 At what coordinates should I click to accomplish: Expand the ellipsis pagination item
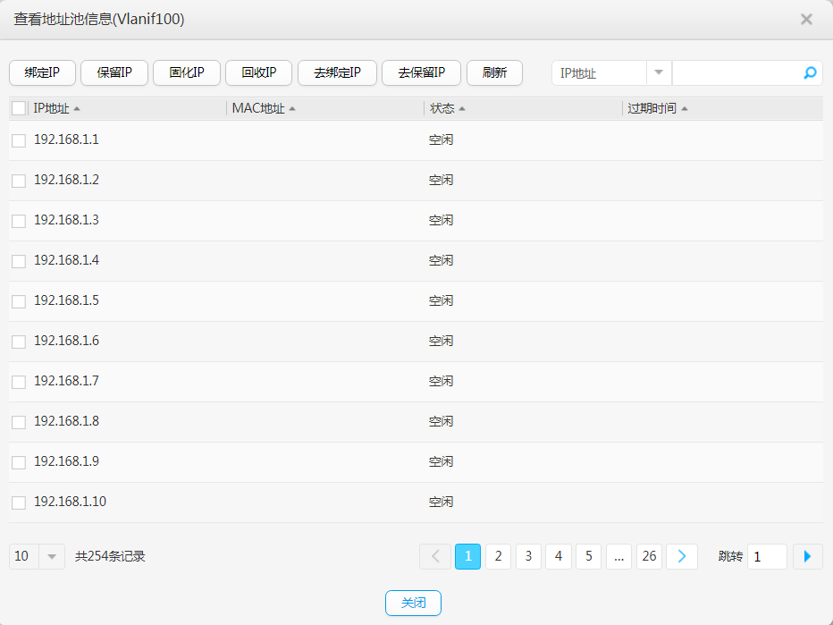click(x=618, y=556)
